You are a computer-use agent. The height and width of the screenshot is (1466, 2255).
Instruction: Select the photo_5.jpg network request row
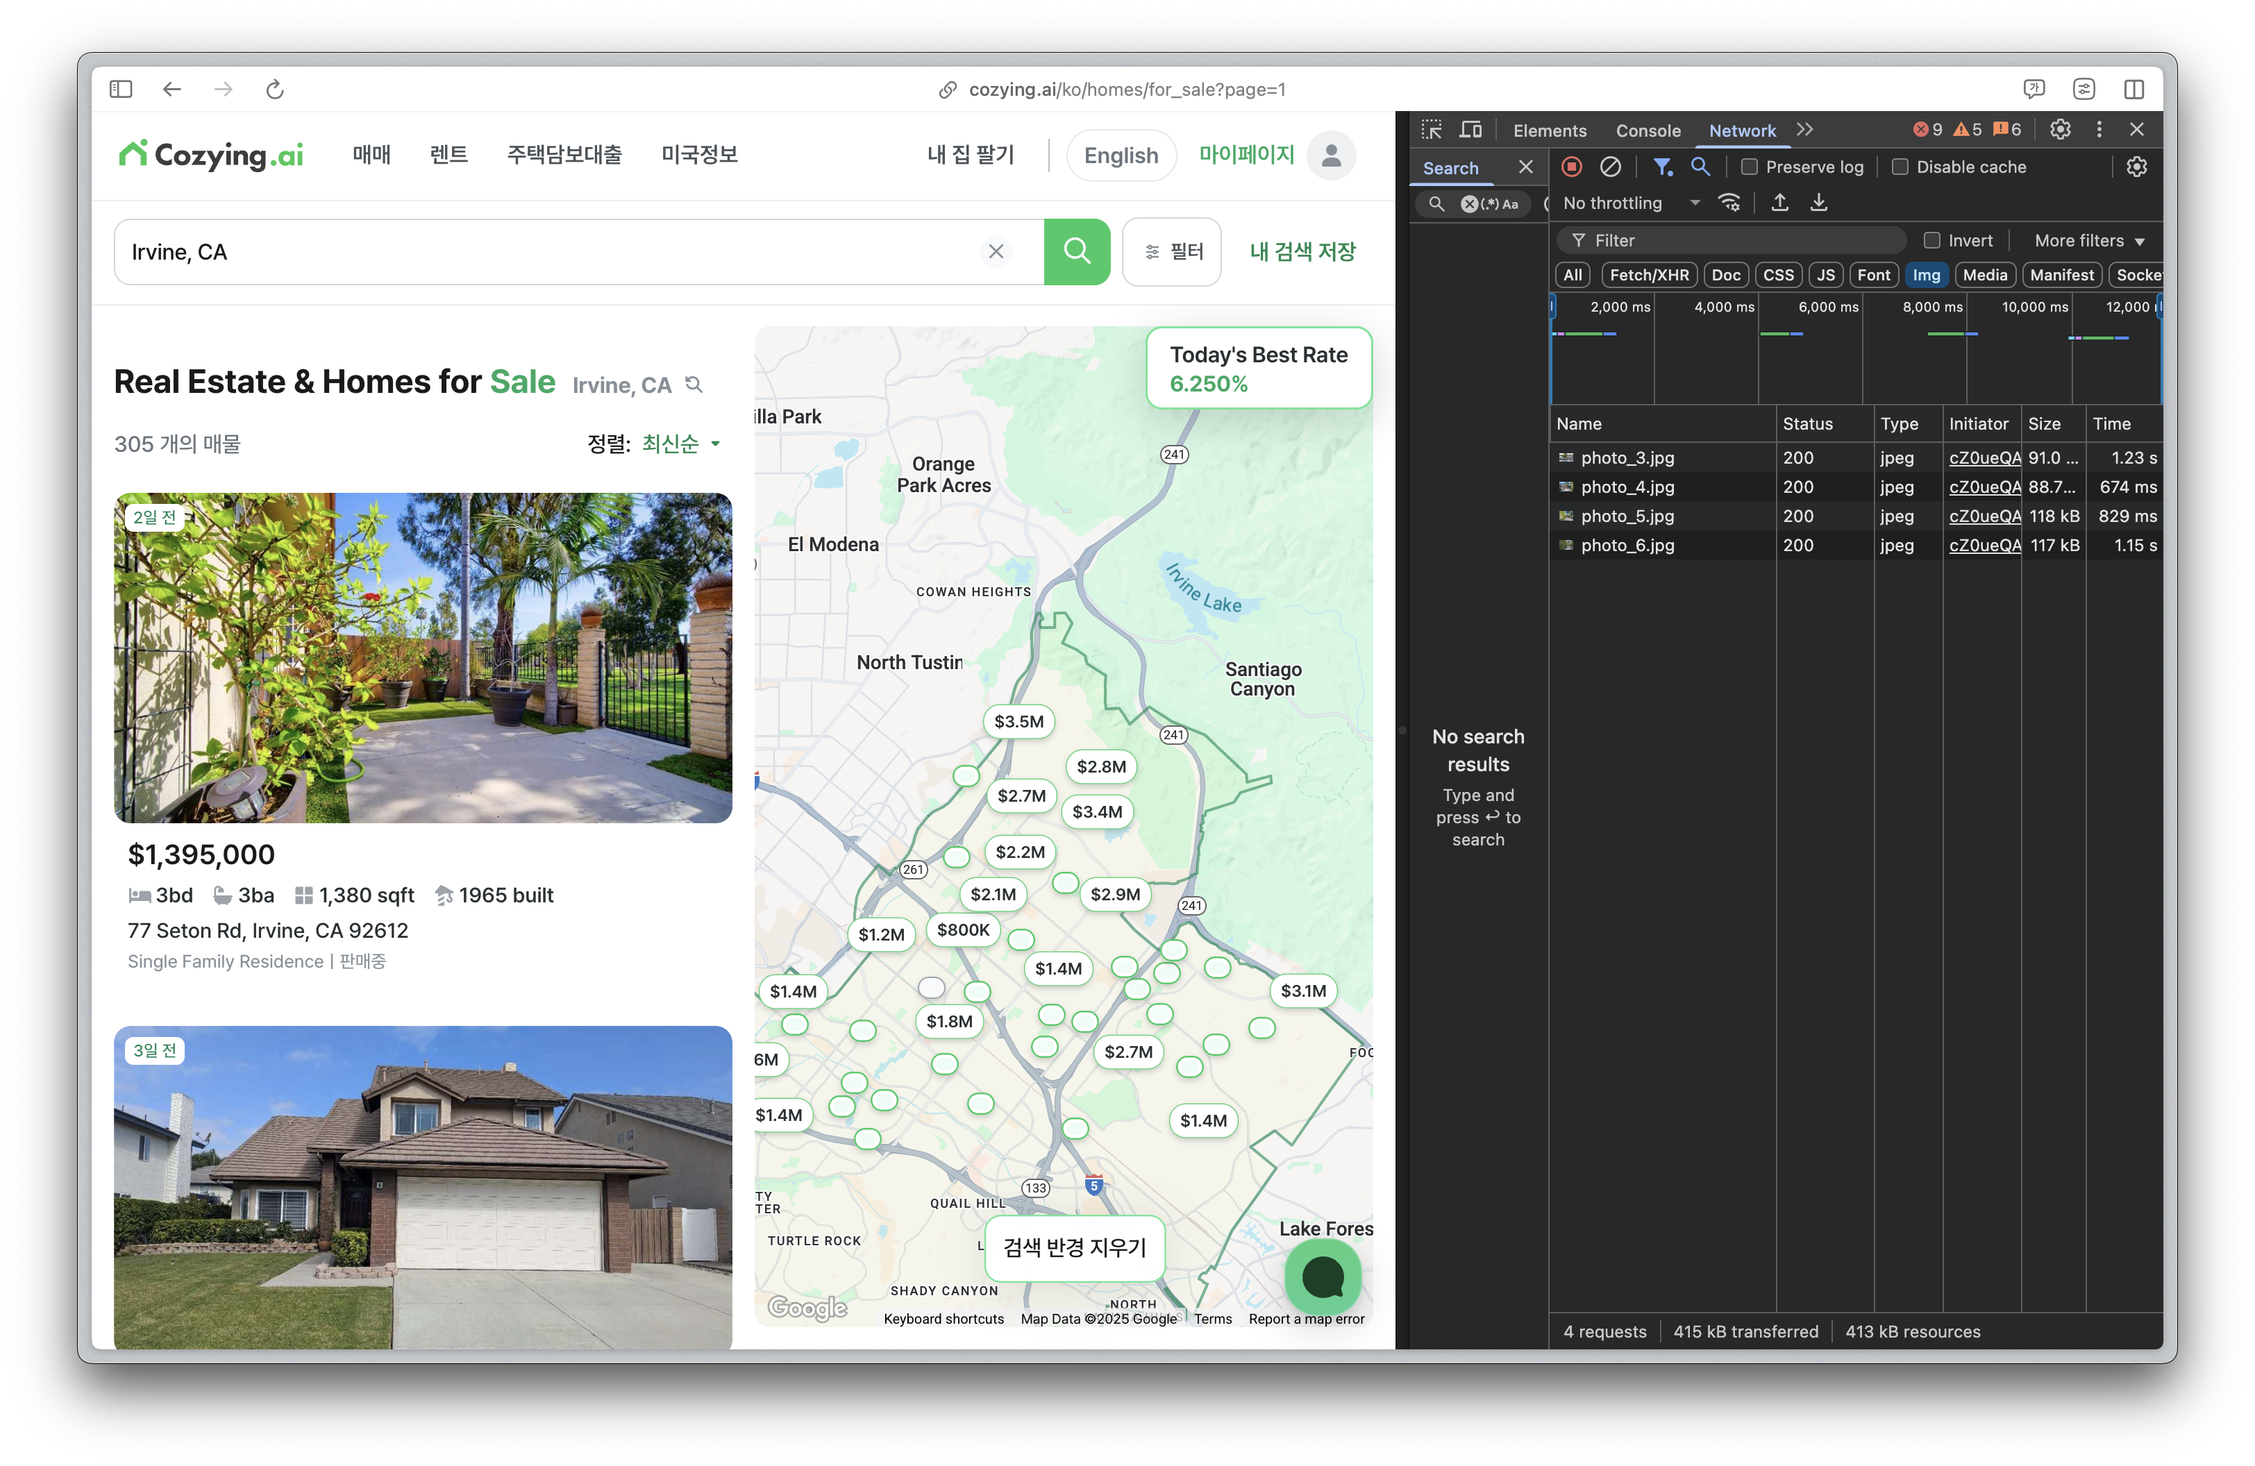(x=1855, y=516)
